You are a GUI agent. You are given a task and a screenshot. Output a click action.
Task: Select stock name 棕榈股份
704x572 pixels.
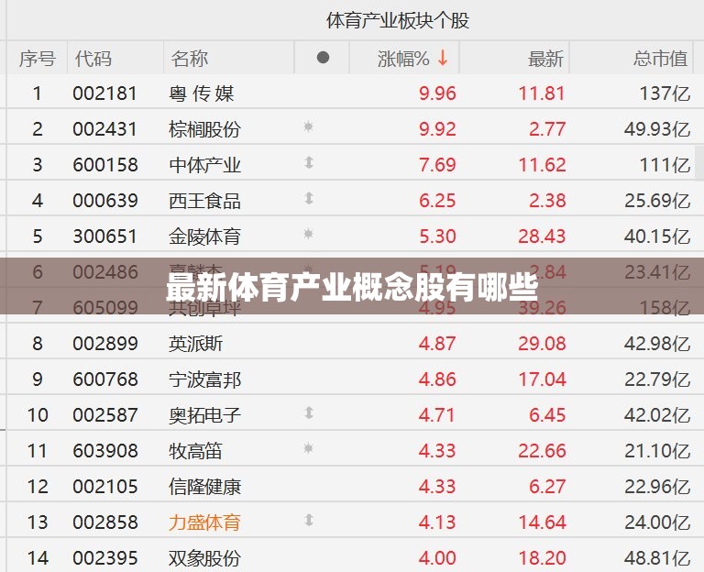204,129
